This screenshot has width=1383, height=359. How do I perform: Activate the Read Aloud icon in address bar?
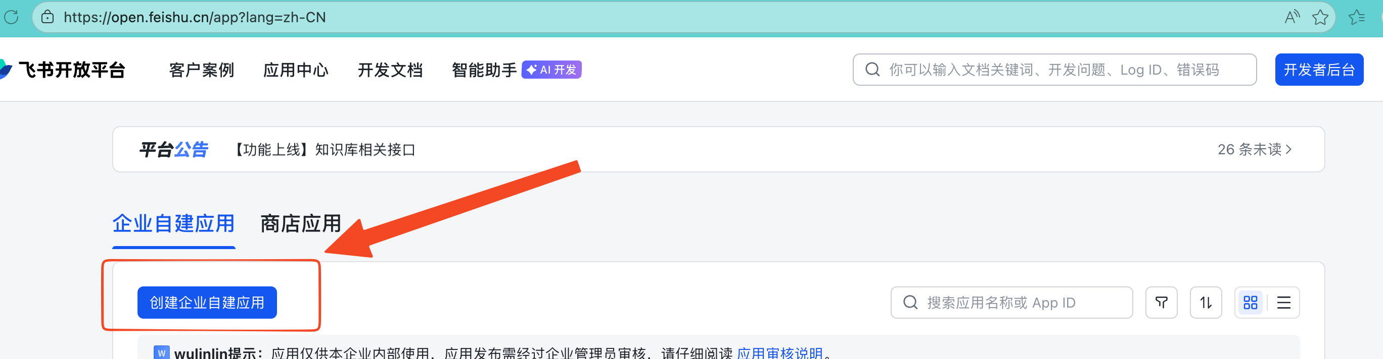pyautogui.click(x=1292, y=17)
